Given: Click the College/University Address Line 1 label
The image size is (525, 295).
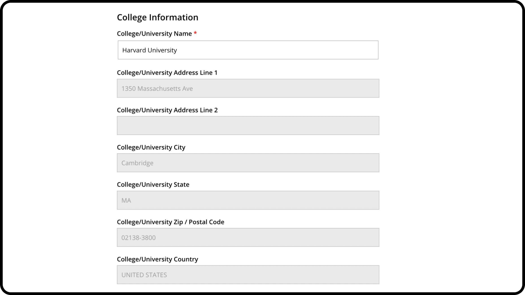Looking at the screenshot, I should pyautogui.click(x=167, y=72).
